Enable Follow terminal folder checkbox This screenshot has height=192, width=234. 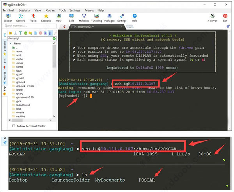pyautogui.click(x=14, y=126)
